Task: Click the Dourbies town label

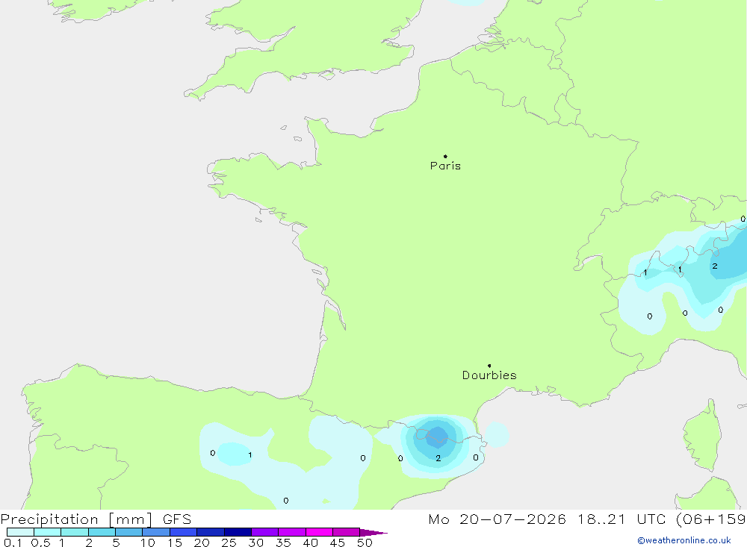Action: [x=489, y=375]
